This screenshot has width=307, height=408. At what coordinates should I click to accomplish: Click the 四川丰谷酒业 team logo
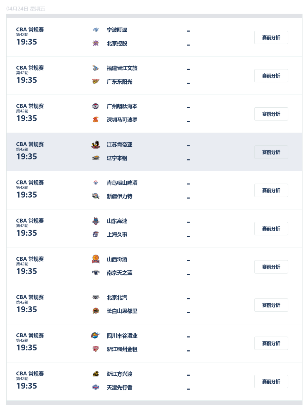[96, 336]
